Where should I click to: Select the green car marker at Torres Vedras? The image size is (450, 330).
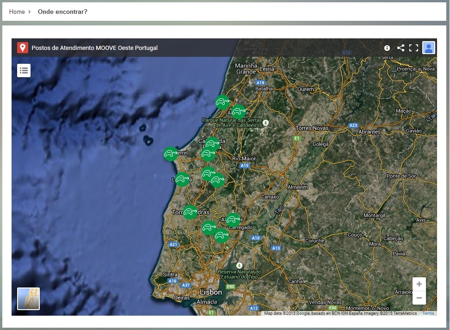coord(190,212)
